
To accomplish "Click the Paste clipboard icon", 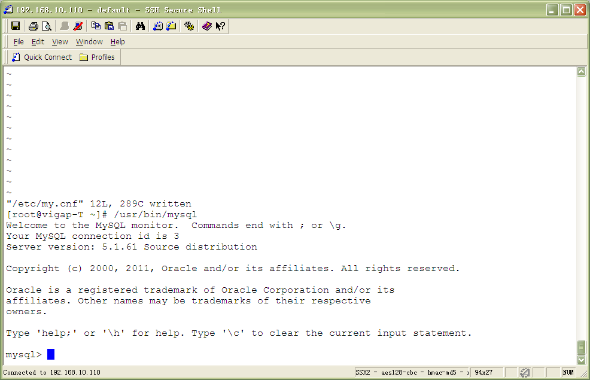I will click(109, 26).
